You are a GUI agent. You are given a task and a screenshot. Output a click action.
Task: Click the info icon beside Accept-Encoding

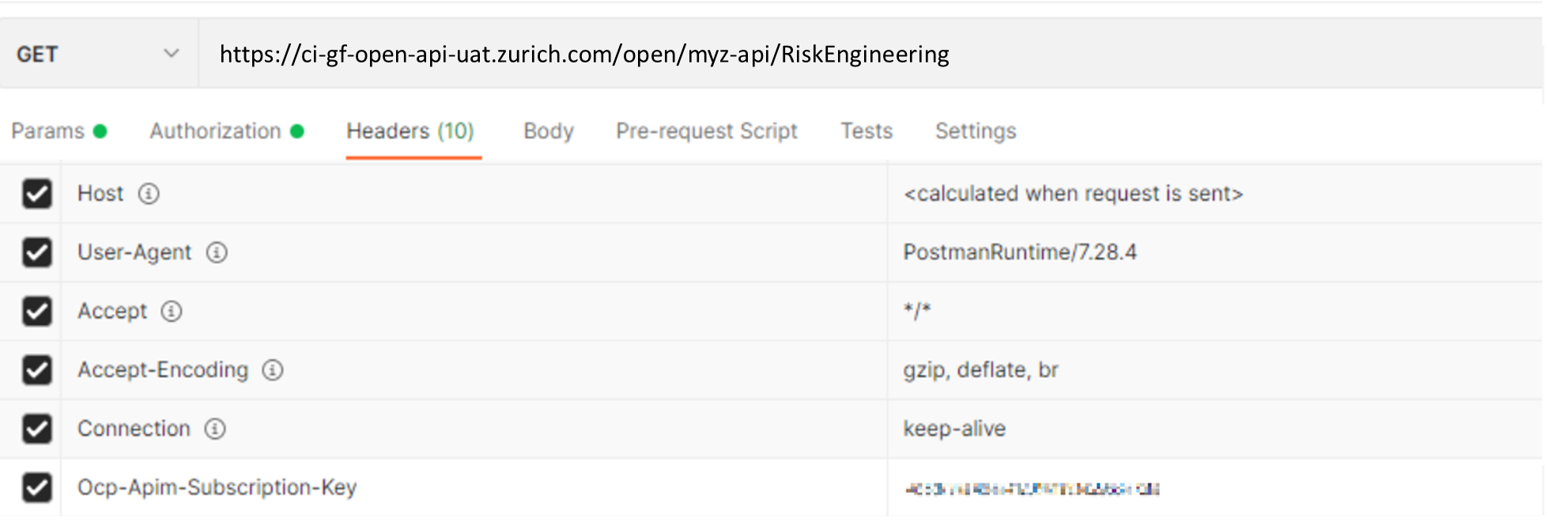pos(273,370)
